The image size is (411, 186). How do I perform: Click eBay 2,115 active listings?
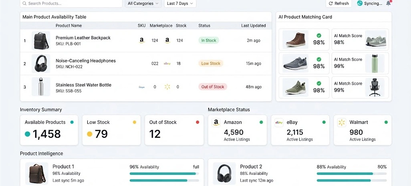(x=300, y=135)
